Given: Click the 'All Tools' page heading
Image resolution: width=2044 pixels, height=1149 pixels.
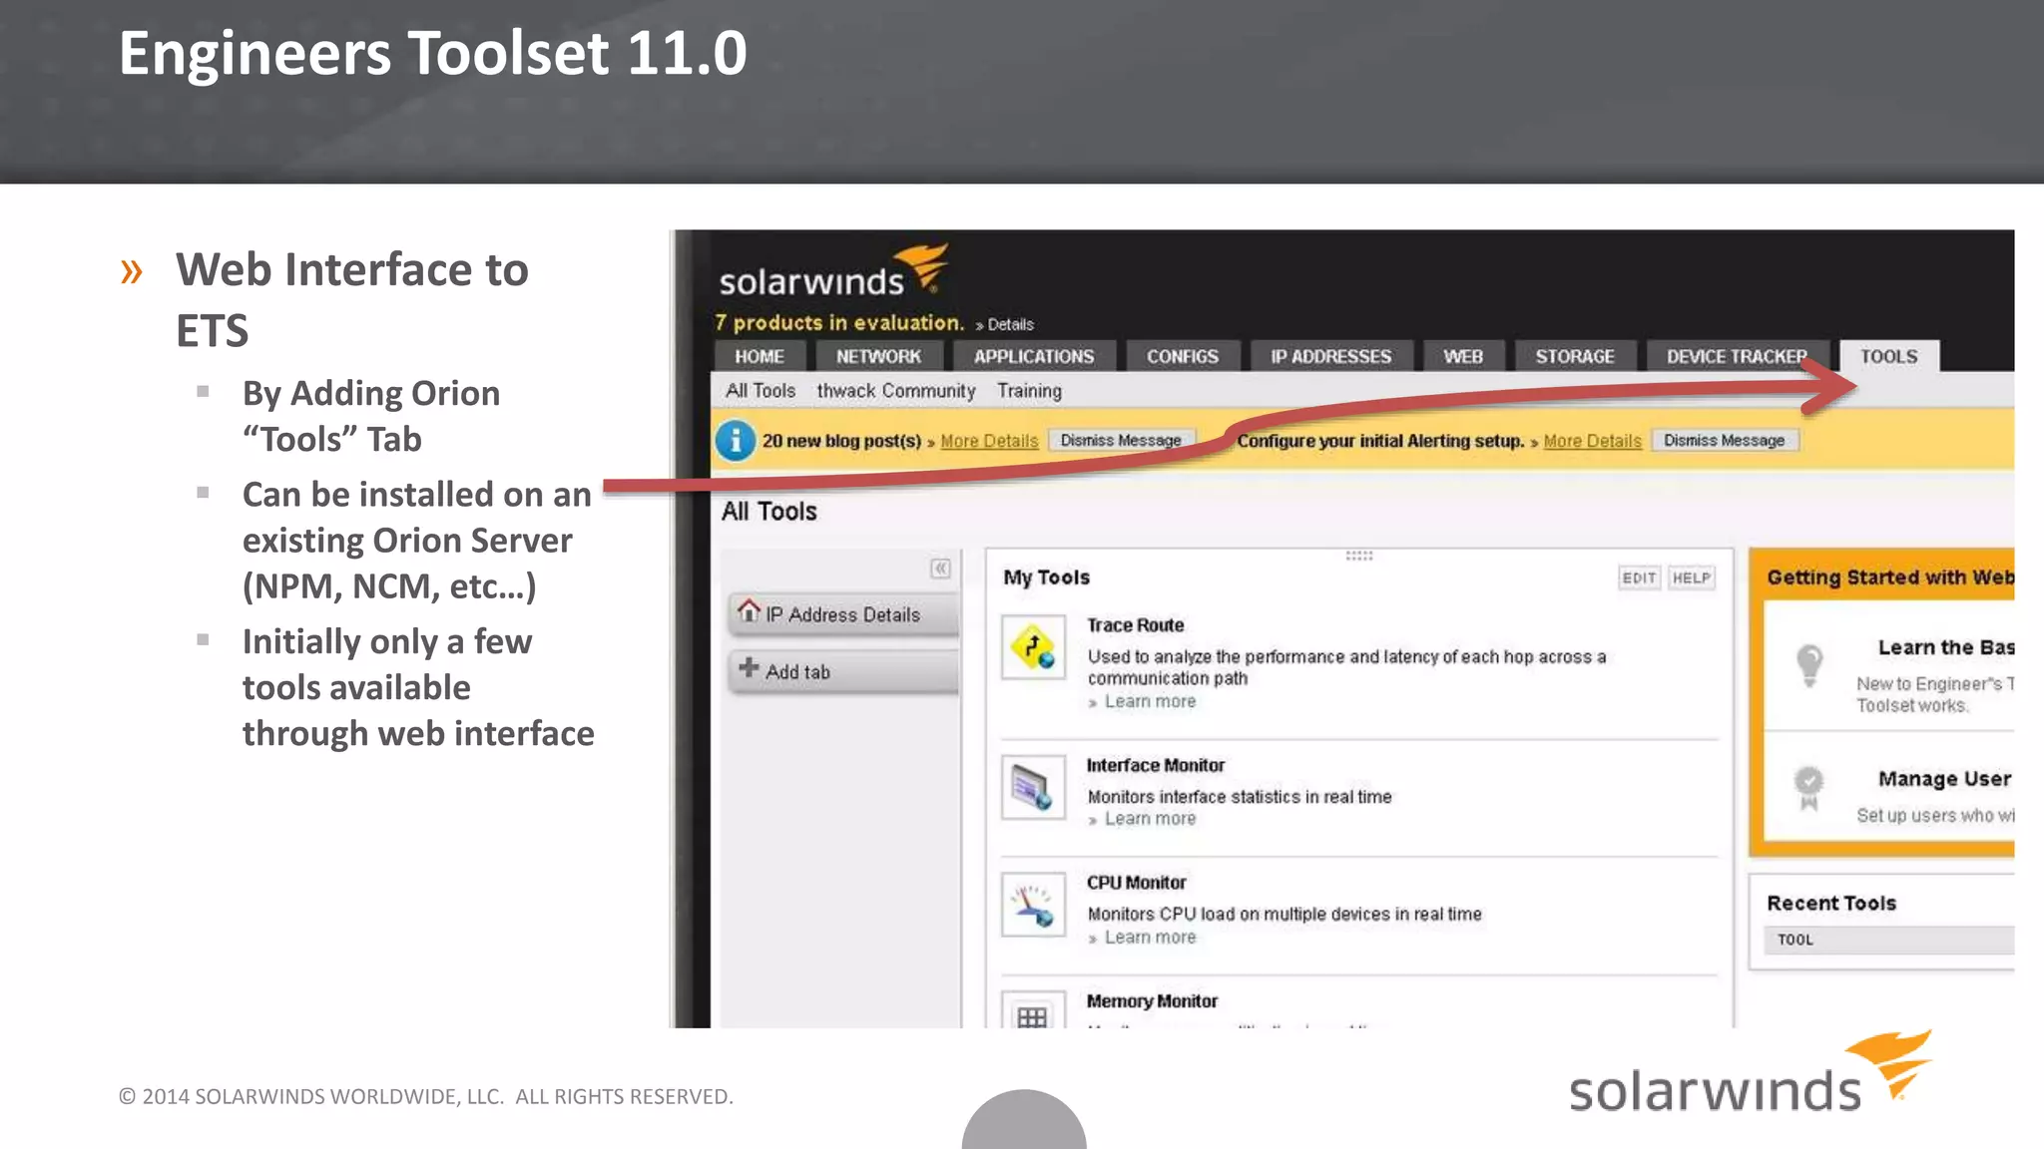Looking at the screenshot, I should point(769,512).
